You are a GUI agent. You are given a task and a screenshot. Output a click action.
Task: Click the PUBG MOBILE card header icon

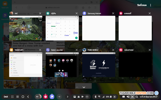click(x=85, y=50)
